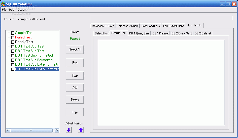Click the Select All button
The image size is (238, 138).
(x=75, y=50)
